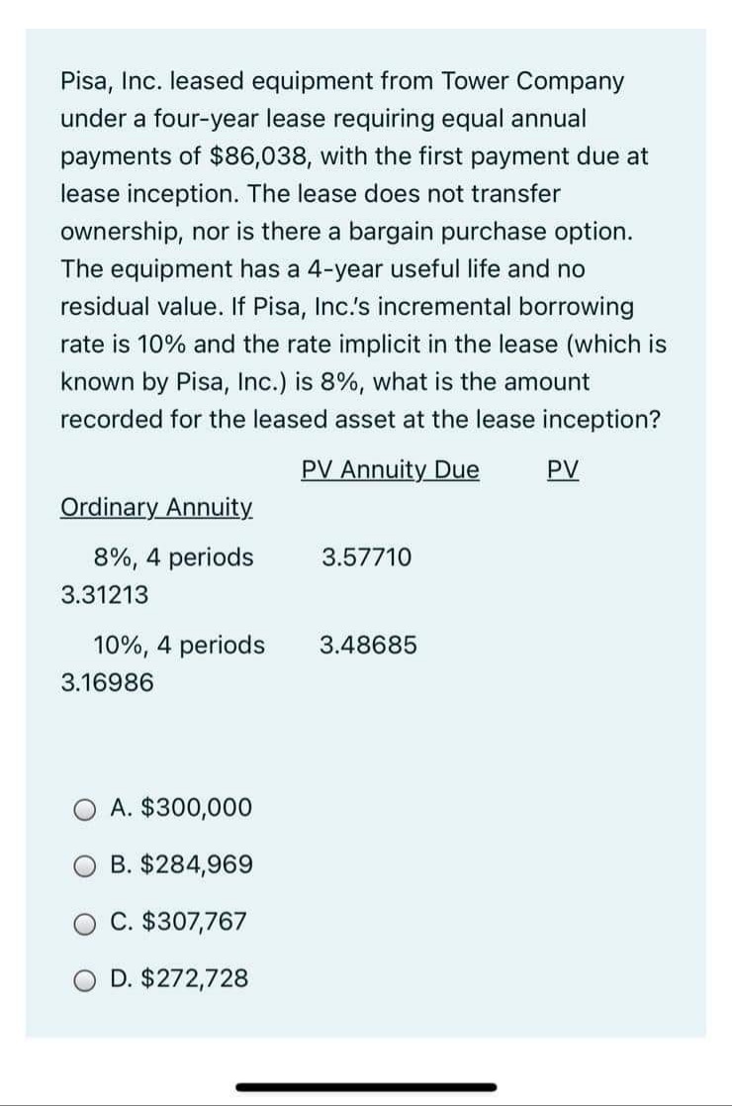
Task: Click the Ordinary Annuity underlined heading
Action: [154, 508]
